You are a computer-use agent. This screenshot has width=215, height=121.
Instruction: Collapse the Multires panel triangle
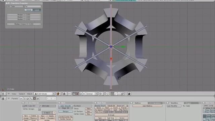pos(131,103)
